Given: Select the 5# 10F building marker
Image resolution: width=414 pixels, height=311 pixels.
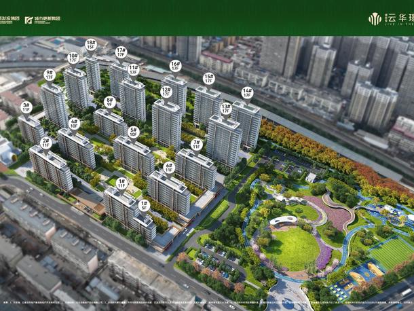Looking at the screenshot, I should coord(133,132).
